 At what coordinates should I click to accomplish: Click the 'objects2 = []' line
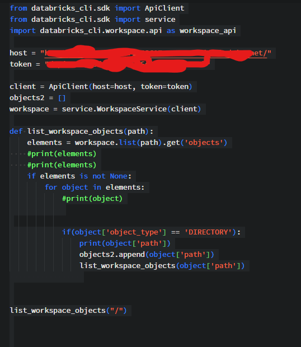(x=37, y=98)
